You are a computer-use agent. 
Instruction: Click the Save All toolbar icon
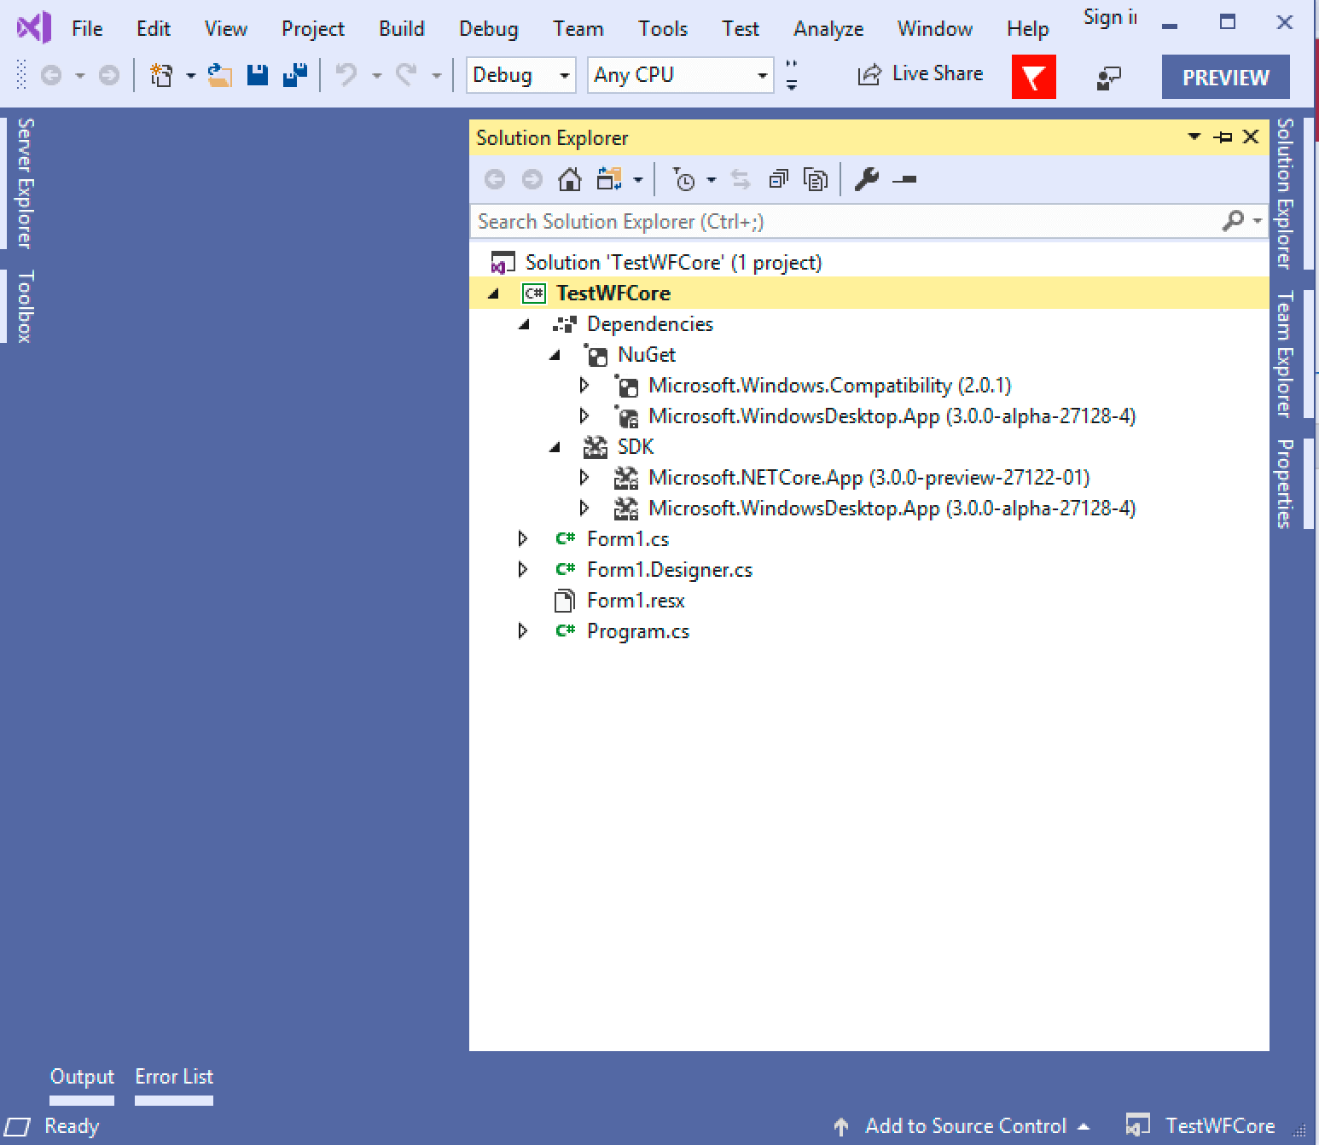coord(295,76)
